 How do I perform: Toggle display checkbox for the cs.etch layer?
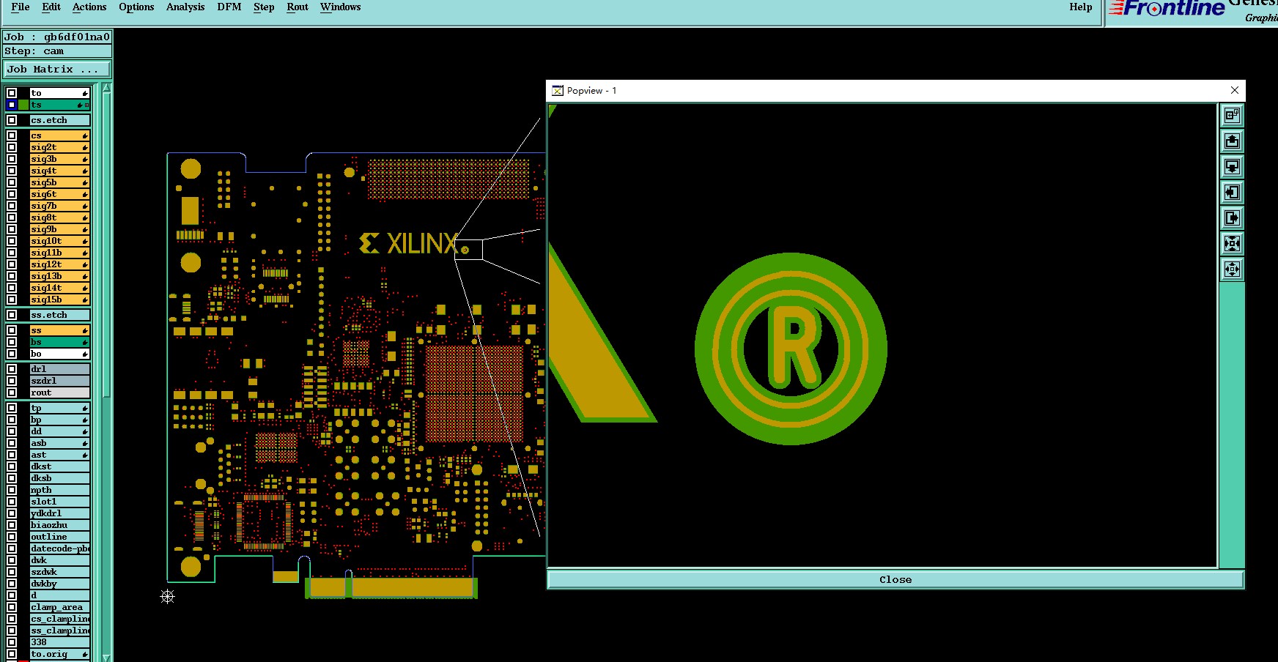pos(12,120)
